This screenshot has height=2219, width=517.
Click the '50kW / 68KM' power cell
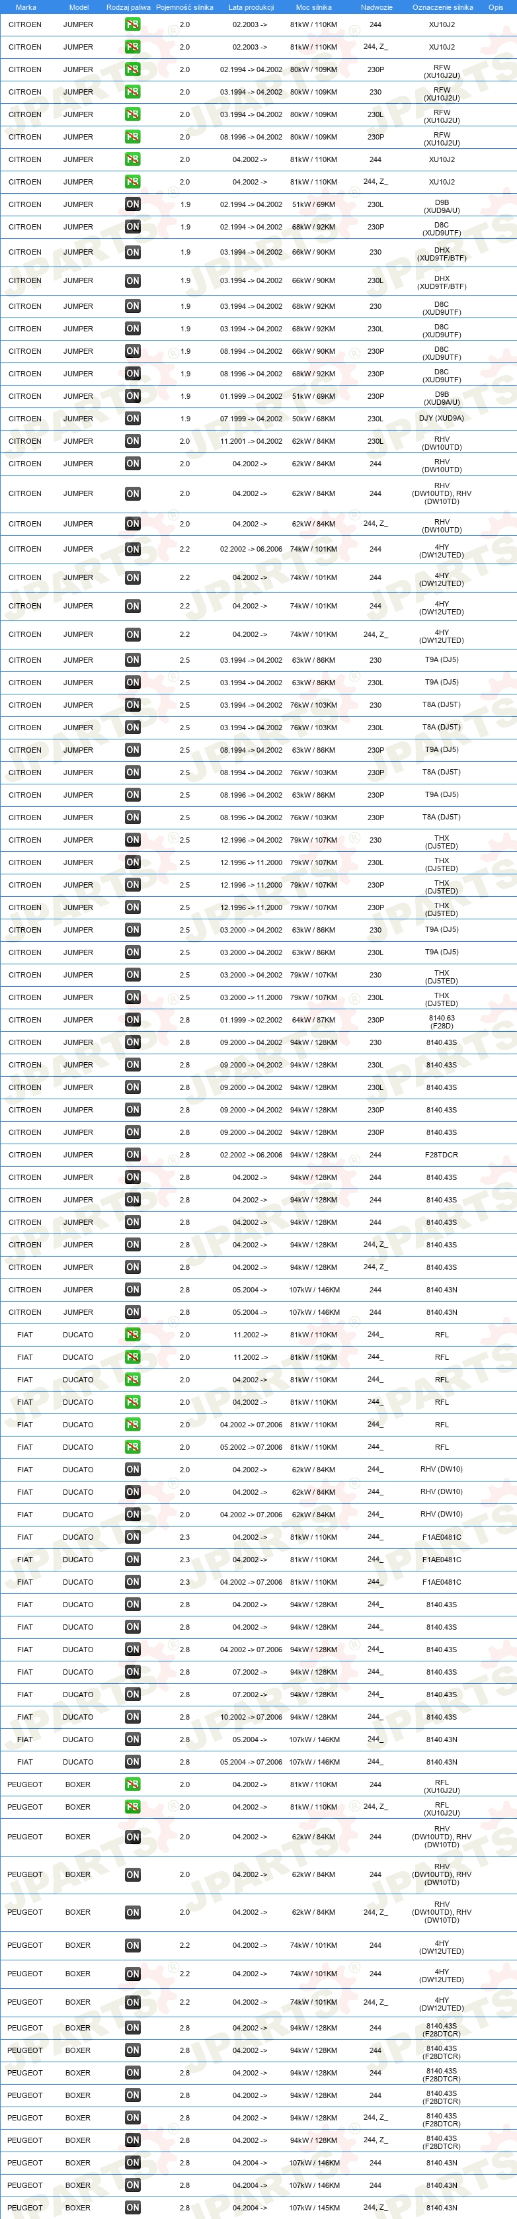click(313, 419)
